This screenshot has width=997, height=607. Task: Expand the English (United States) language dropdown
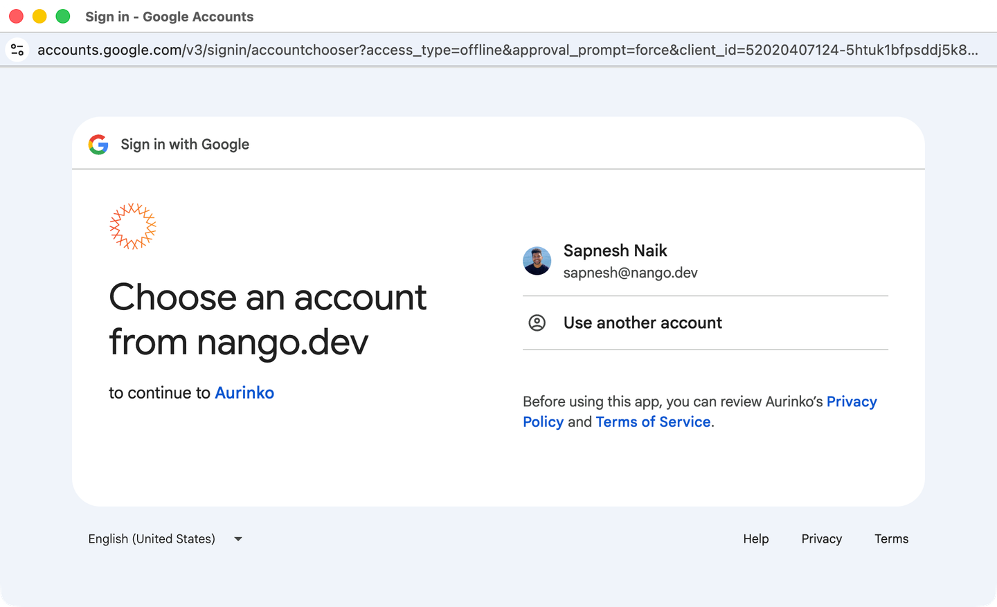[165, 538]
